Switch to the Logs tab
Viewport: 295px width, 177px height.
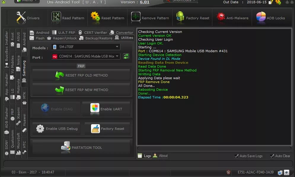click(x=144, y=156)
